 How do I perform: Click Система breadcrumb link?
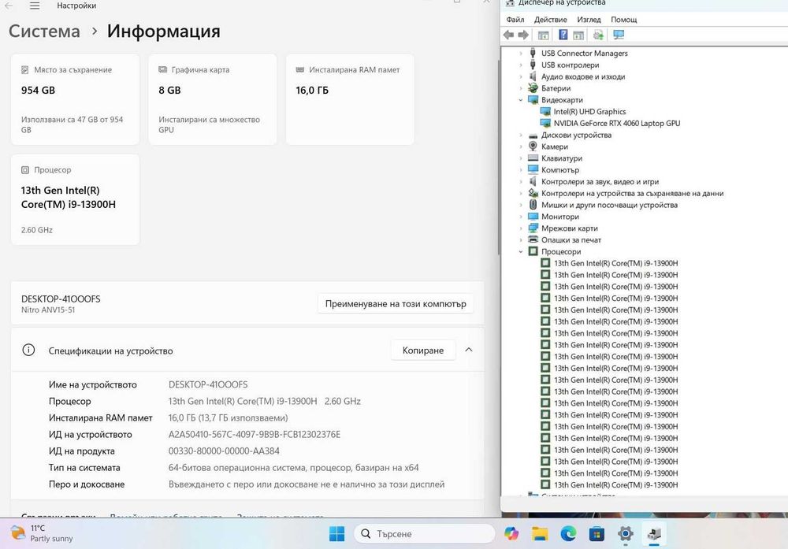coord(44,32)
